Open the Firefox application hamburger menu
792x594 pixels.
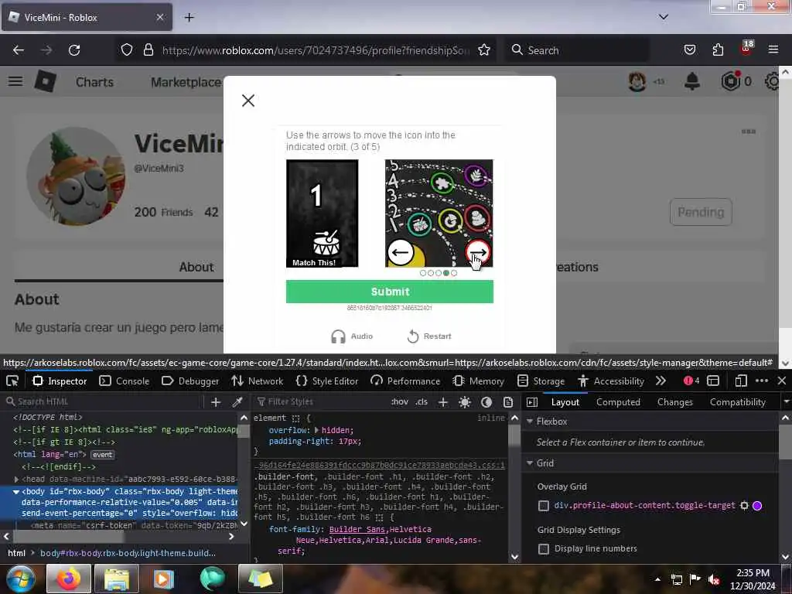tap(773, 50)
